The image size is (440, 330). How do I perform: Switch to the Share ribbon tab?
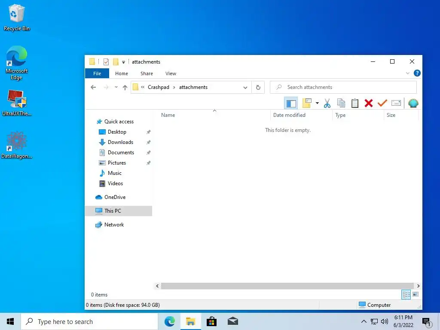click(147, 73)
